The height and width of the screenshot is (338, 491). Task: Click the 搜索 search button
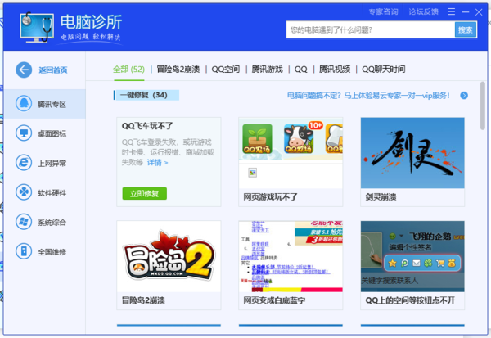tap(465, 30)
